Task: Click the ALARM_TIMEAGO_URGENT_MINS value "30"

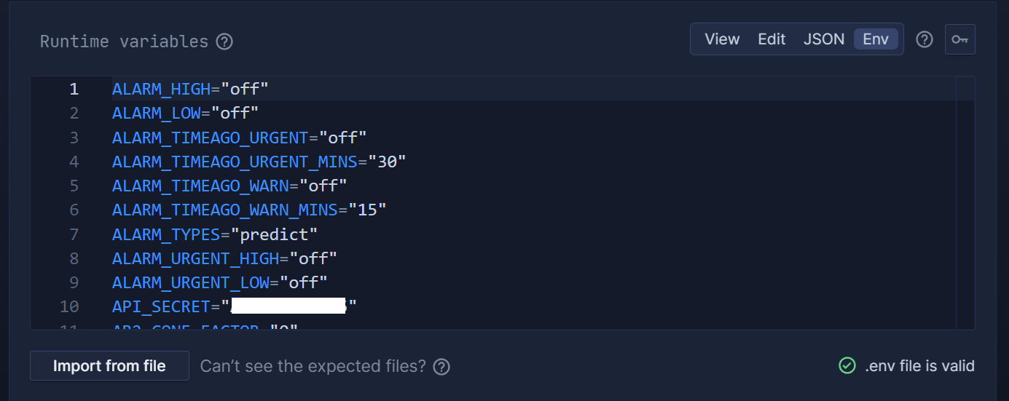Action: pyautogui.click(x=387, y=162)
